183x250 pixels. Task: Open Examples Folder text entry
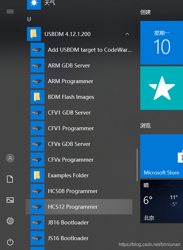(x=68, y=175)
